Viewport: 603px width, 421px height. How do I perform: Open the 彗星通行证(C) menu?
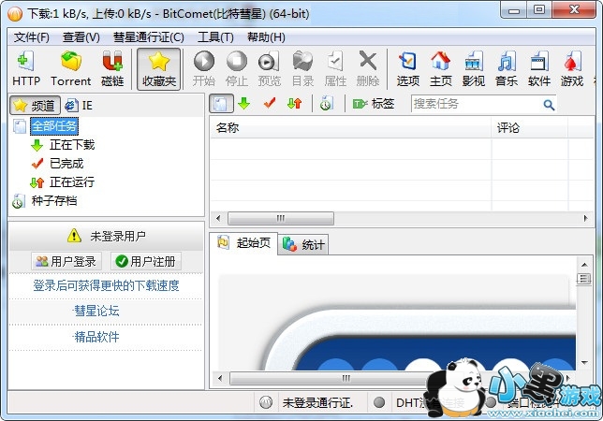(x=149, y=37)
